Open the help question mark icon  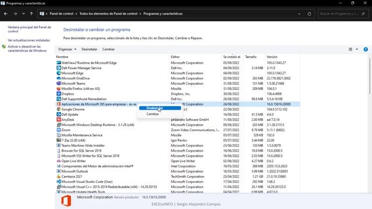pyautogui.click(x=366, y=49)
